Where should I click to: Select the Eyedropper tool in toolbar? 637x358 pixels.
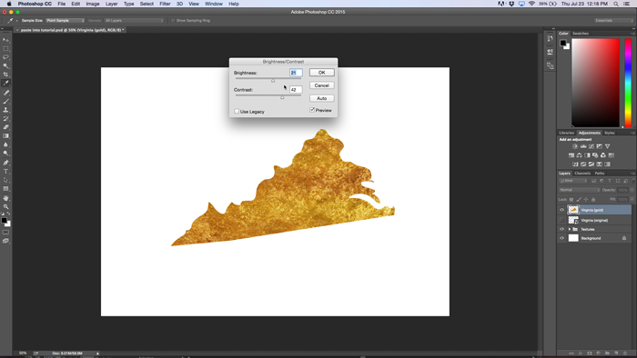pyautogui.click(x=5, y=83)
